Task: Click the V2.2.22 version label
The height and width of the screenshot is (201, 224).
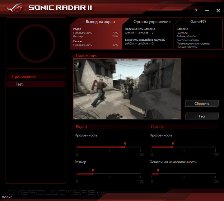Action: (7, 197)
